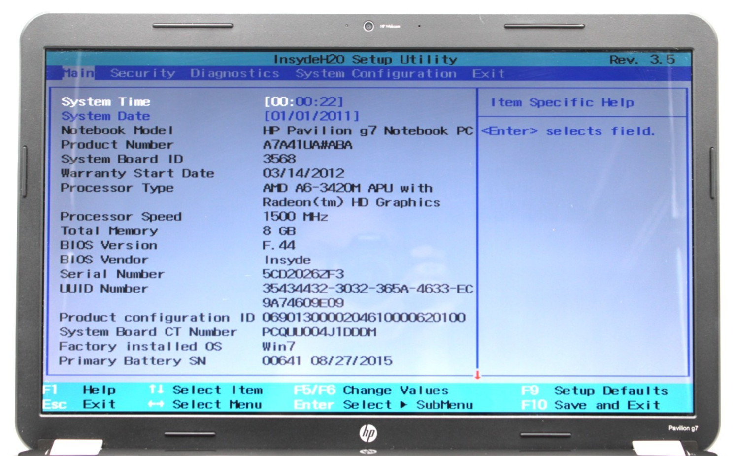The image size is (735, 456).
Task: Click HP Pavilion g7 Notebook PC value
Action: coord(368,131)
